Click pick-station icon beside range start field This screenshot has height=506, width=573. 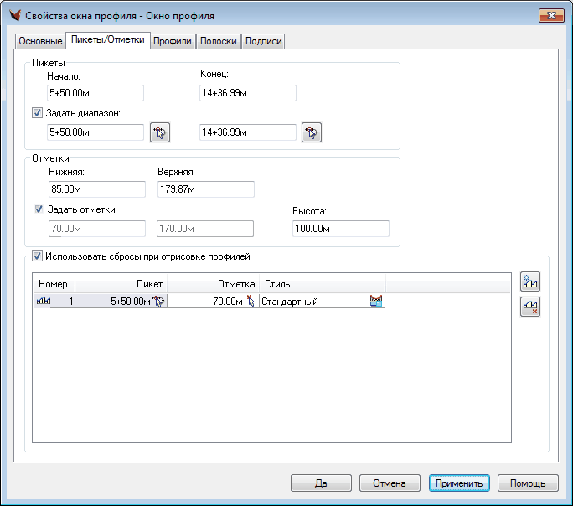click(159, 132)
